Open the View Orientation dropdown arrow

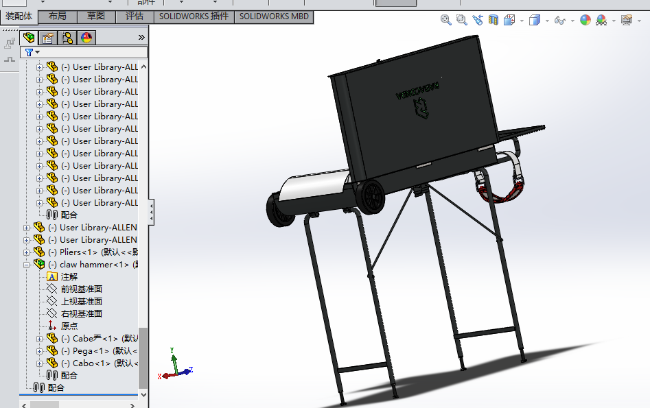tap(522, 21)
